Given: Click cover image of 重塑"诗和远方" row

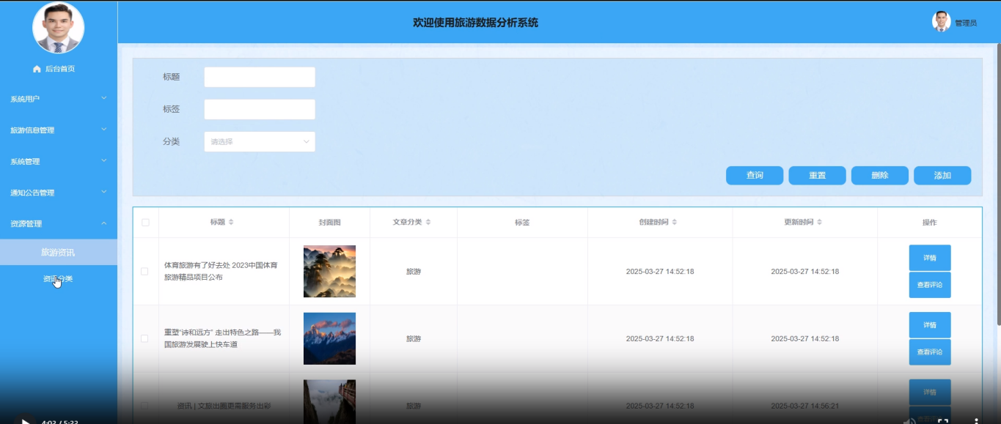Looking at the screenshot, I should 329,339.
